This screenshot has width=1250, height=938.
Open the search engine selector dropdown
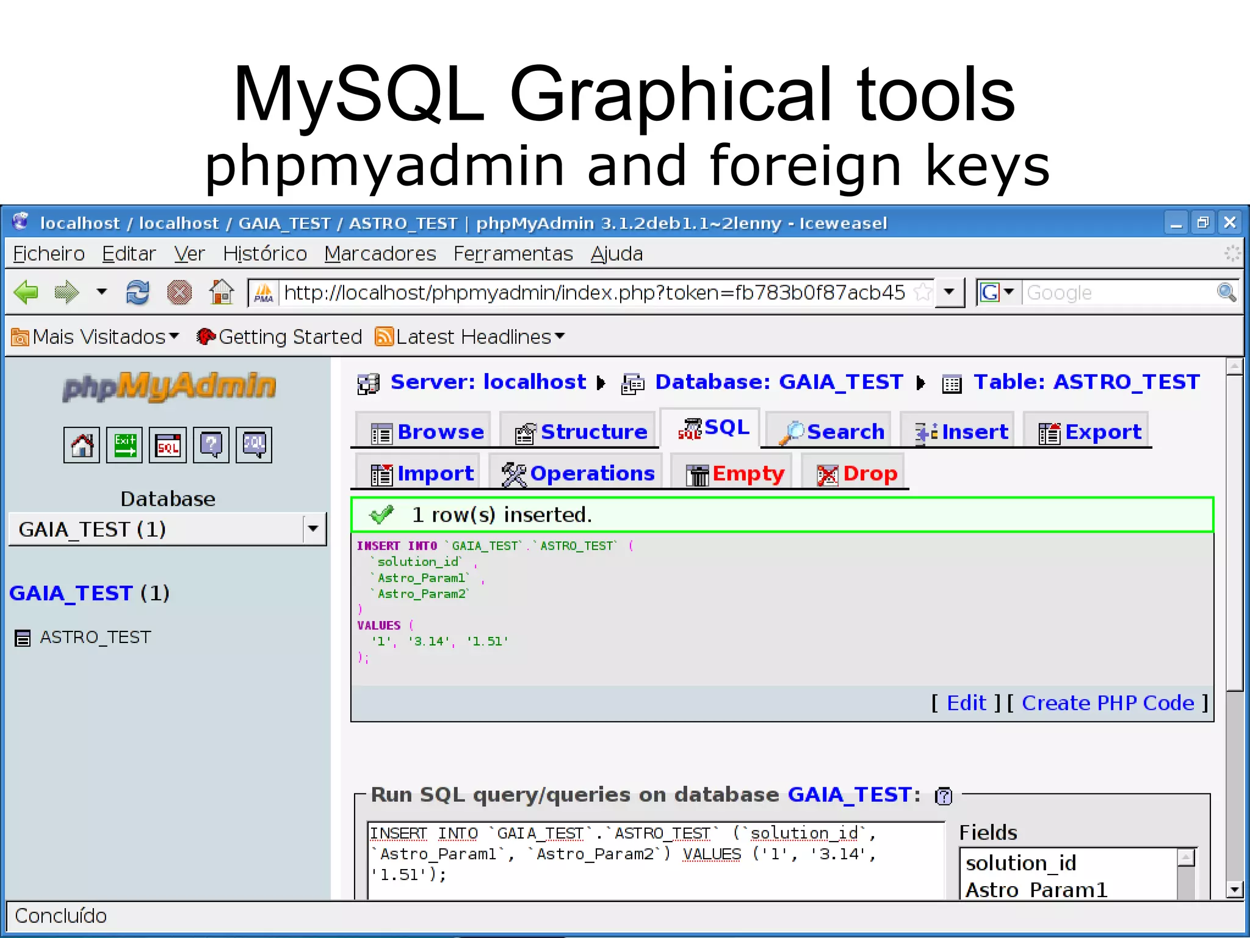click(997, 293)
